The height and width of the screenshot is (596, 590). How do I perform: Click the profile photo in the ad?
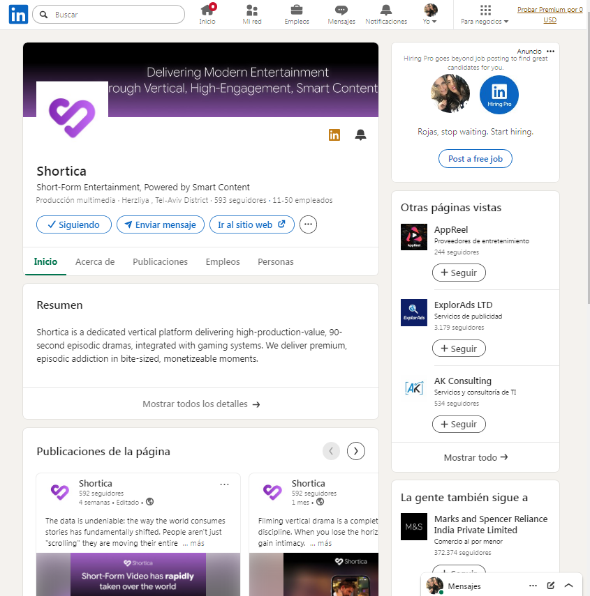click(x=450, y=93)
